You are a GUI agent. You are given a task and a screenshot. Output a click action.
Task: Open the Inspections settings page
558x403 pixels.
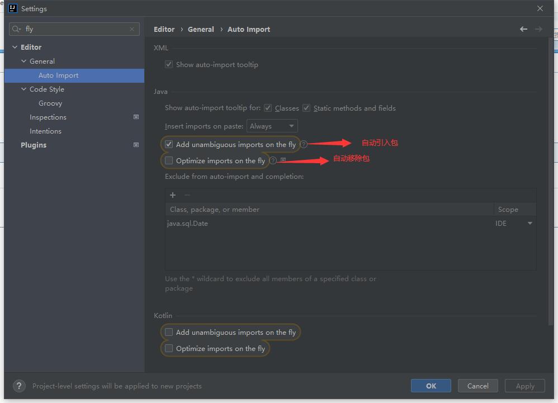pyautogui.click(x=48, y=117)
